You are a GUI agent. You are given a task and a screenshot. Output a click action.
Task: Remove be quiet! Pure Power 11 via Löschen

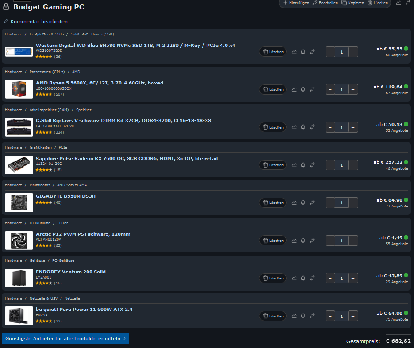(x=273, y=316)
